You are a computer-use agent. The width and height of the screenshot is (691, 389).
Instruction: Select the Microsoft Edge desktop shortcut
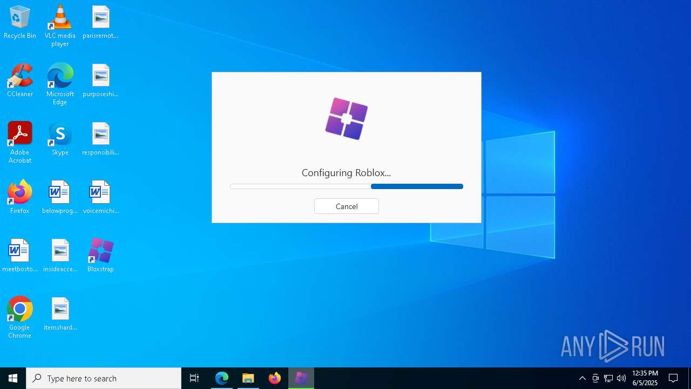pyautogui.click(x=60, y=84)
